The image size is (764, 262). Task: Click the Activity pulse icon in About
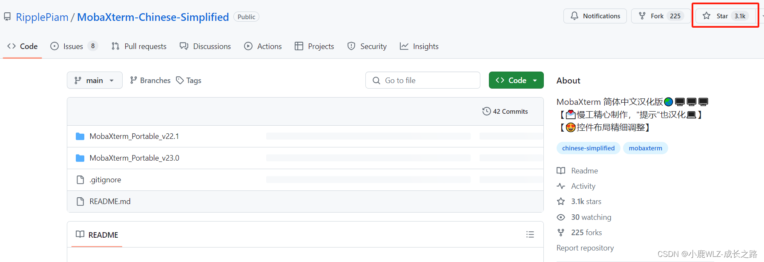tap(561, 186)
